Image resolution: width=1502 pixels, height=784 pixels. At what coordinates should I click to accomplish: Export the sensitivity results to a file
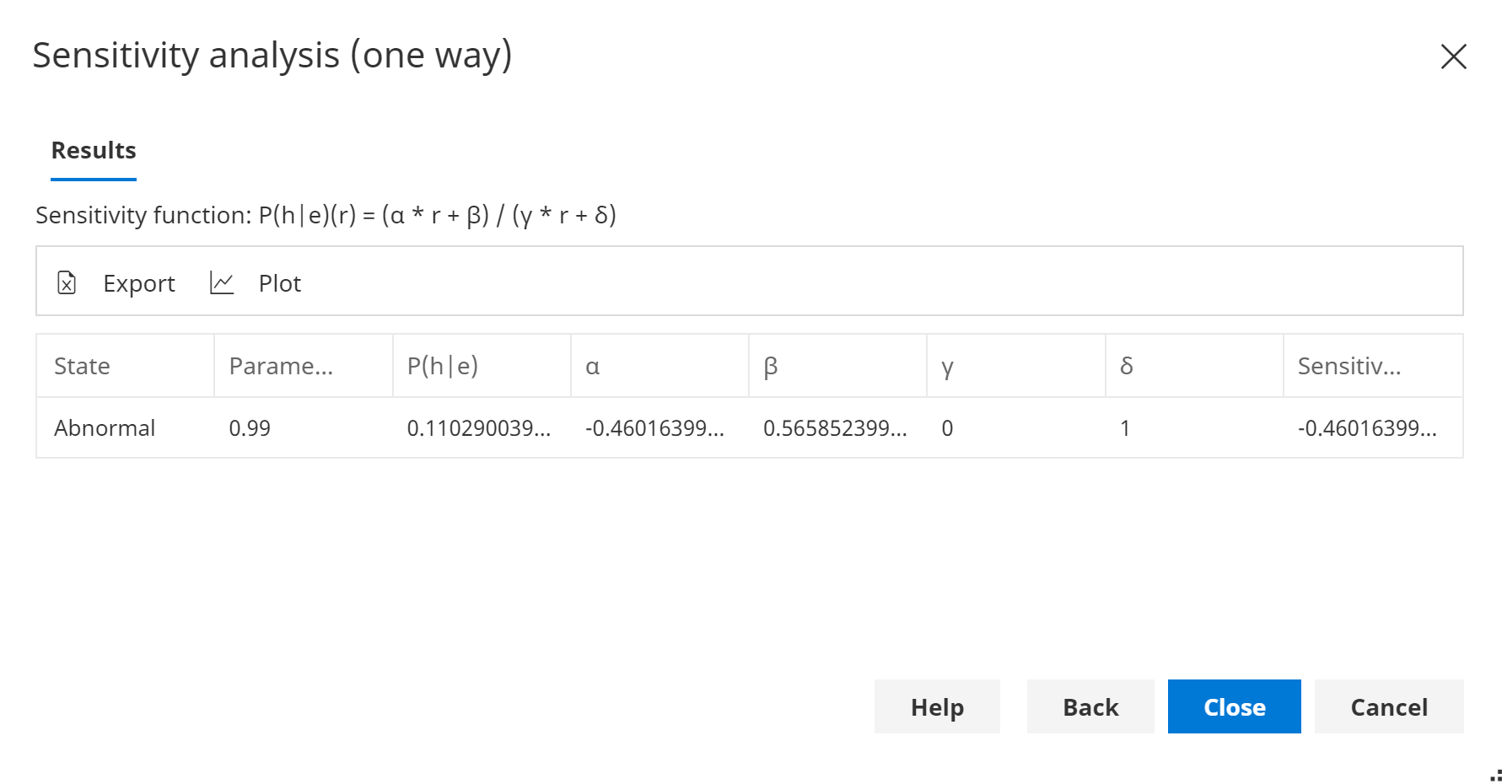point(138,282)
